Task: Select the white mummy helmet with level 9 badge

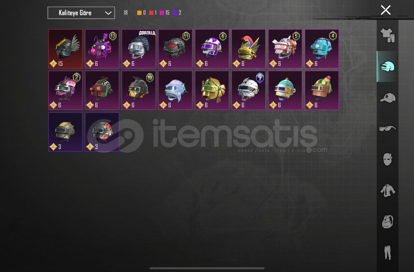Action: pyautogui.click(x=249, y=90)
